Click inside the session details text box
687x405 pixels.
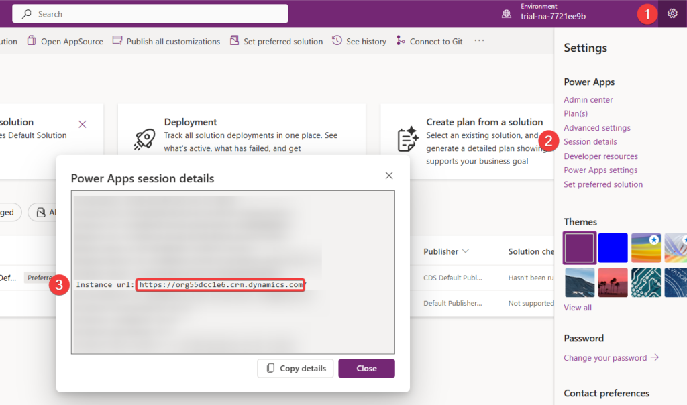(233, 272)
